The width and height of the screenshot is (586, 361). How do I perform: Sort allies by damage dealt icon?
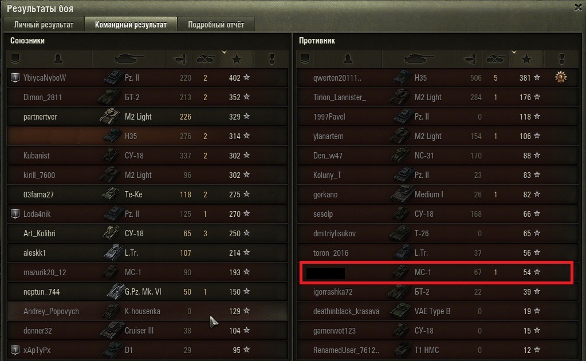[179, 59]
